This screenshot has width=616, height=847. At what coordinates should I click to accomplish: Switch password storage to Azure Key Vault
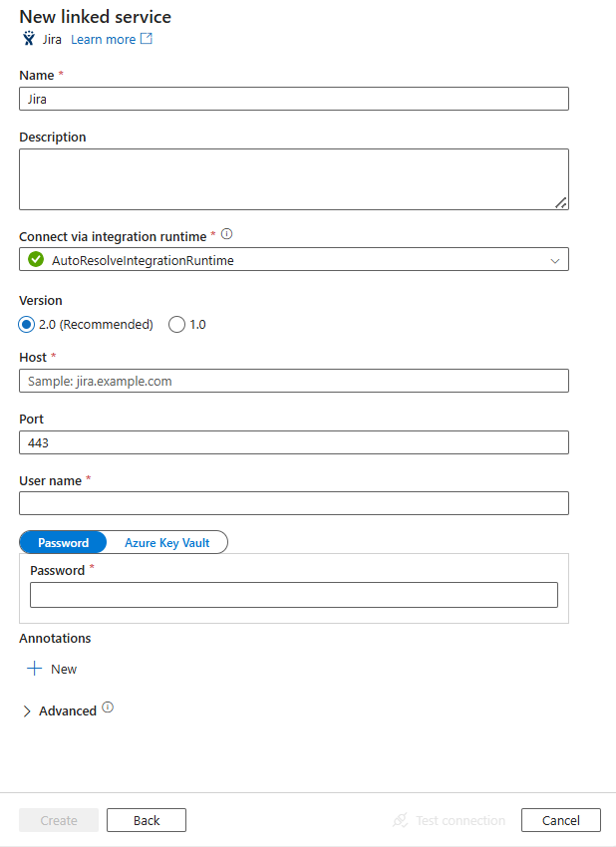pos(166,542)
